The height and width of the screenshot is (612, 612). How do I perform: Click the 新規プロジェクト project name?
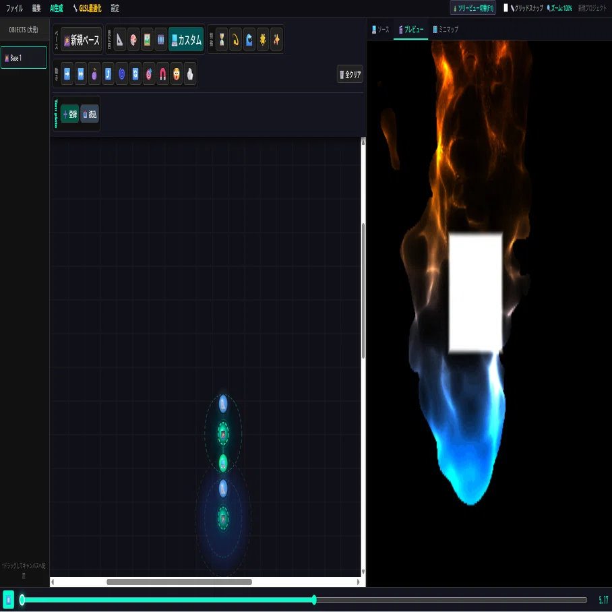[592, 8]
